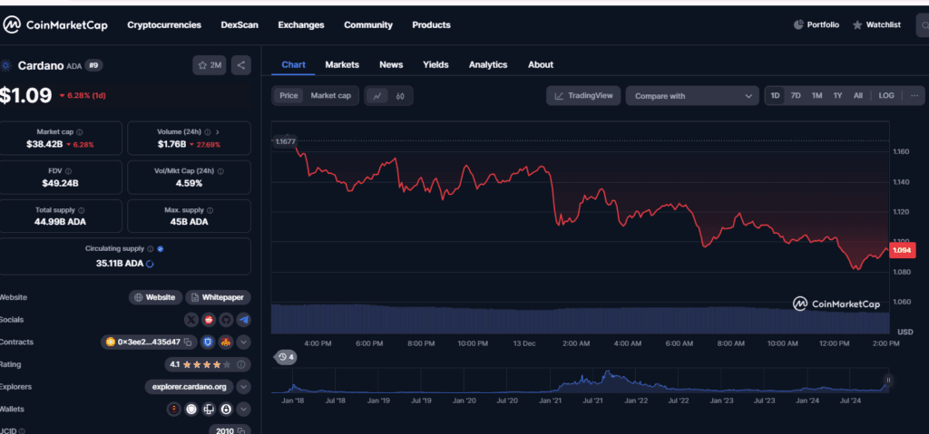
Task: Show Vol/Mkt Cap (24h) info icon
Action: point(220,170)
